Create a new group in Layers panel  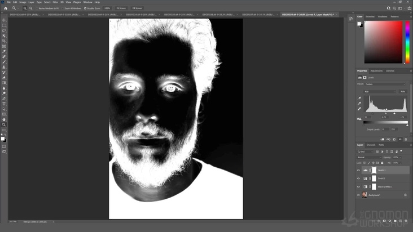[x=395, y=221]
